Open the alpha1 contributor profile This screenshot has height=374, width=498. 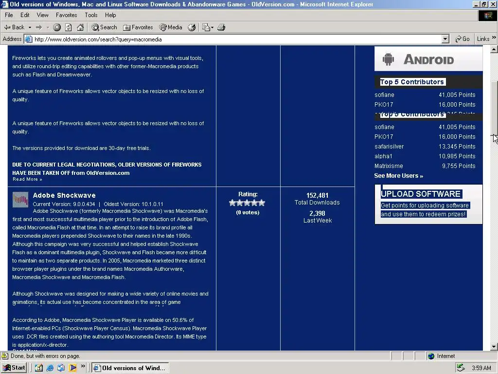(383, 156)
